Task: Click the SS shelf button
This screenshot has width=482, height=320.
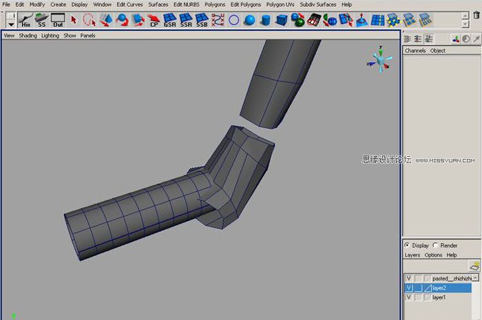Action: [42, 20]
